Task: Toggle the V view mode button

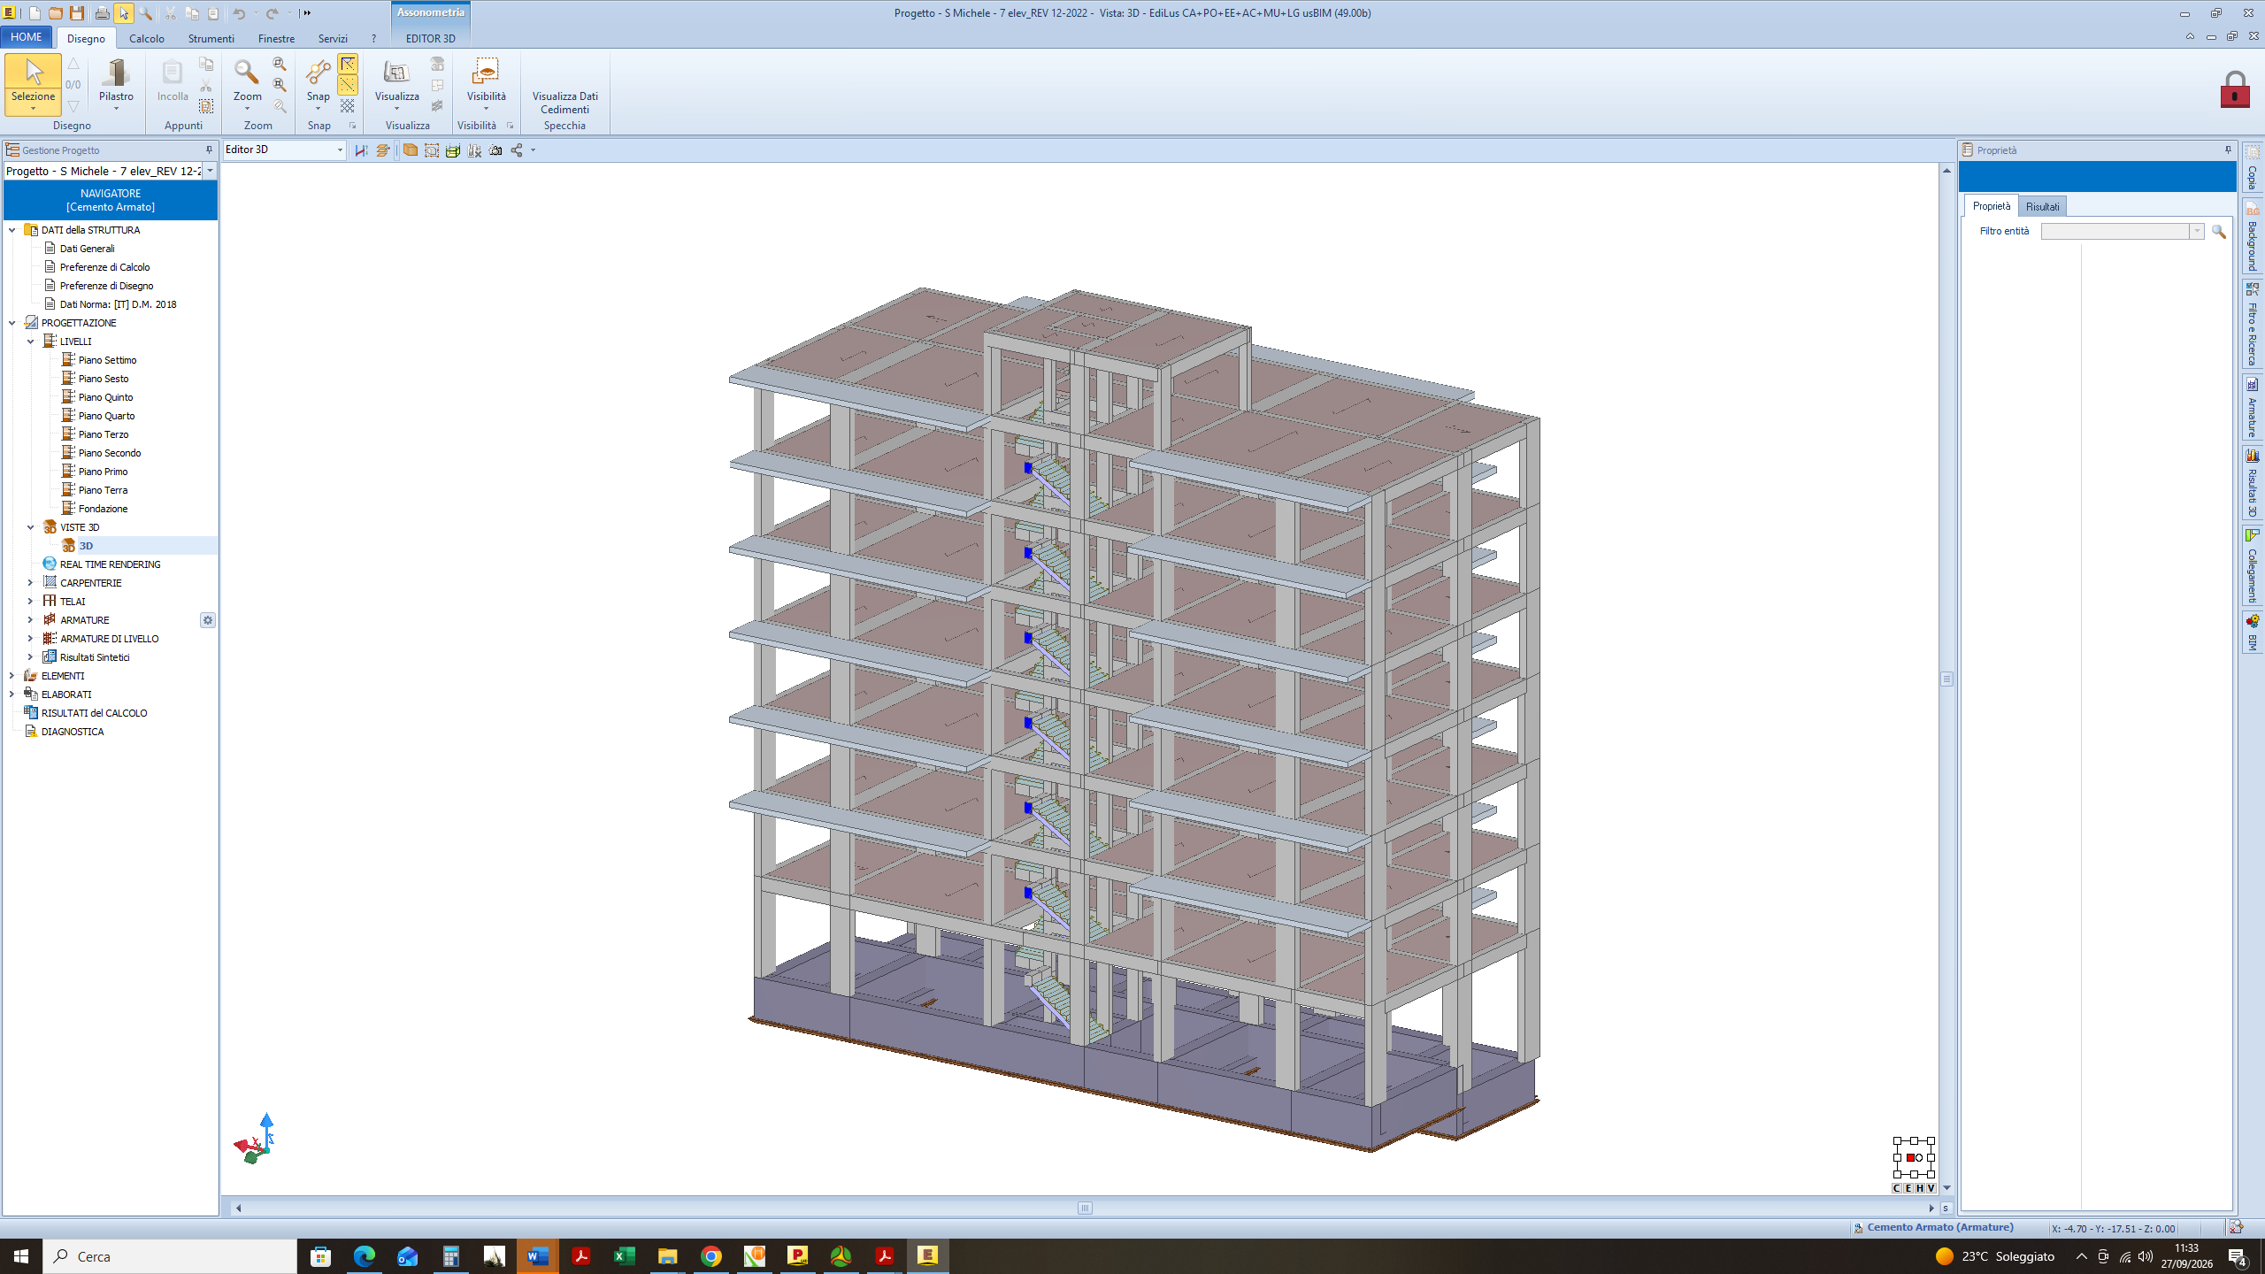Action: pos(1931,1188)
